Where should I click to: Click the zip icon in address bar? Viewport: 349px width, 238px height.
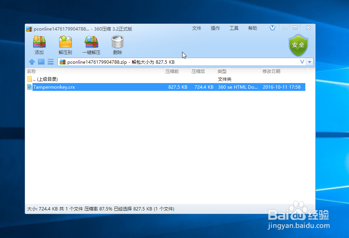click(x=63, y=62)
